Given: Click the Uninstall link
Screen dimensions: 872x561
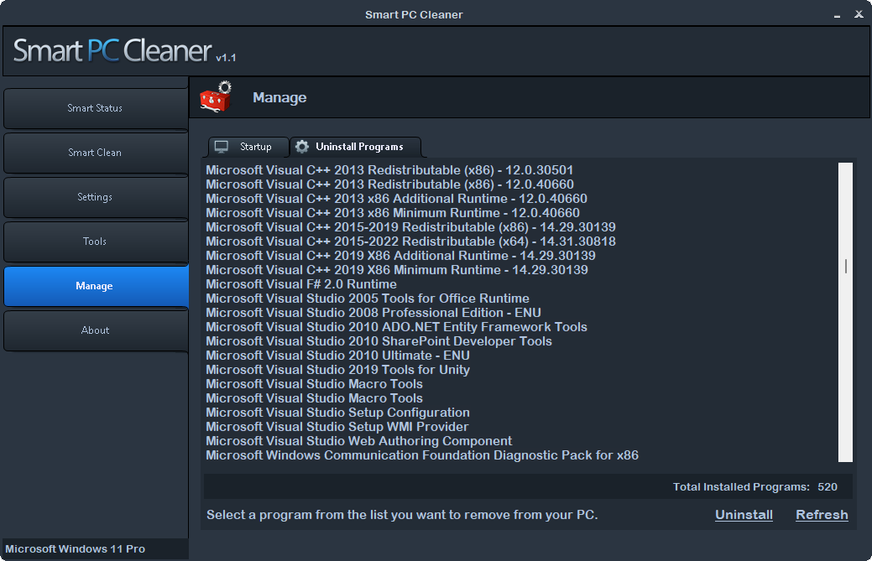Looking at the screenshot, I should pos(744,515).
